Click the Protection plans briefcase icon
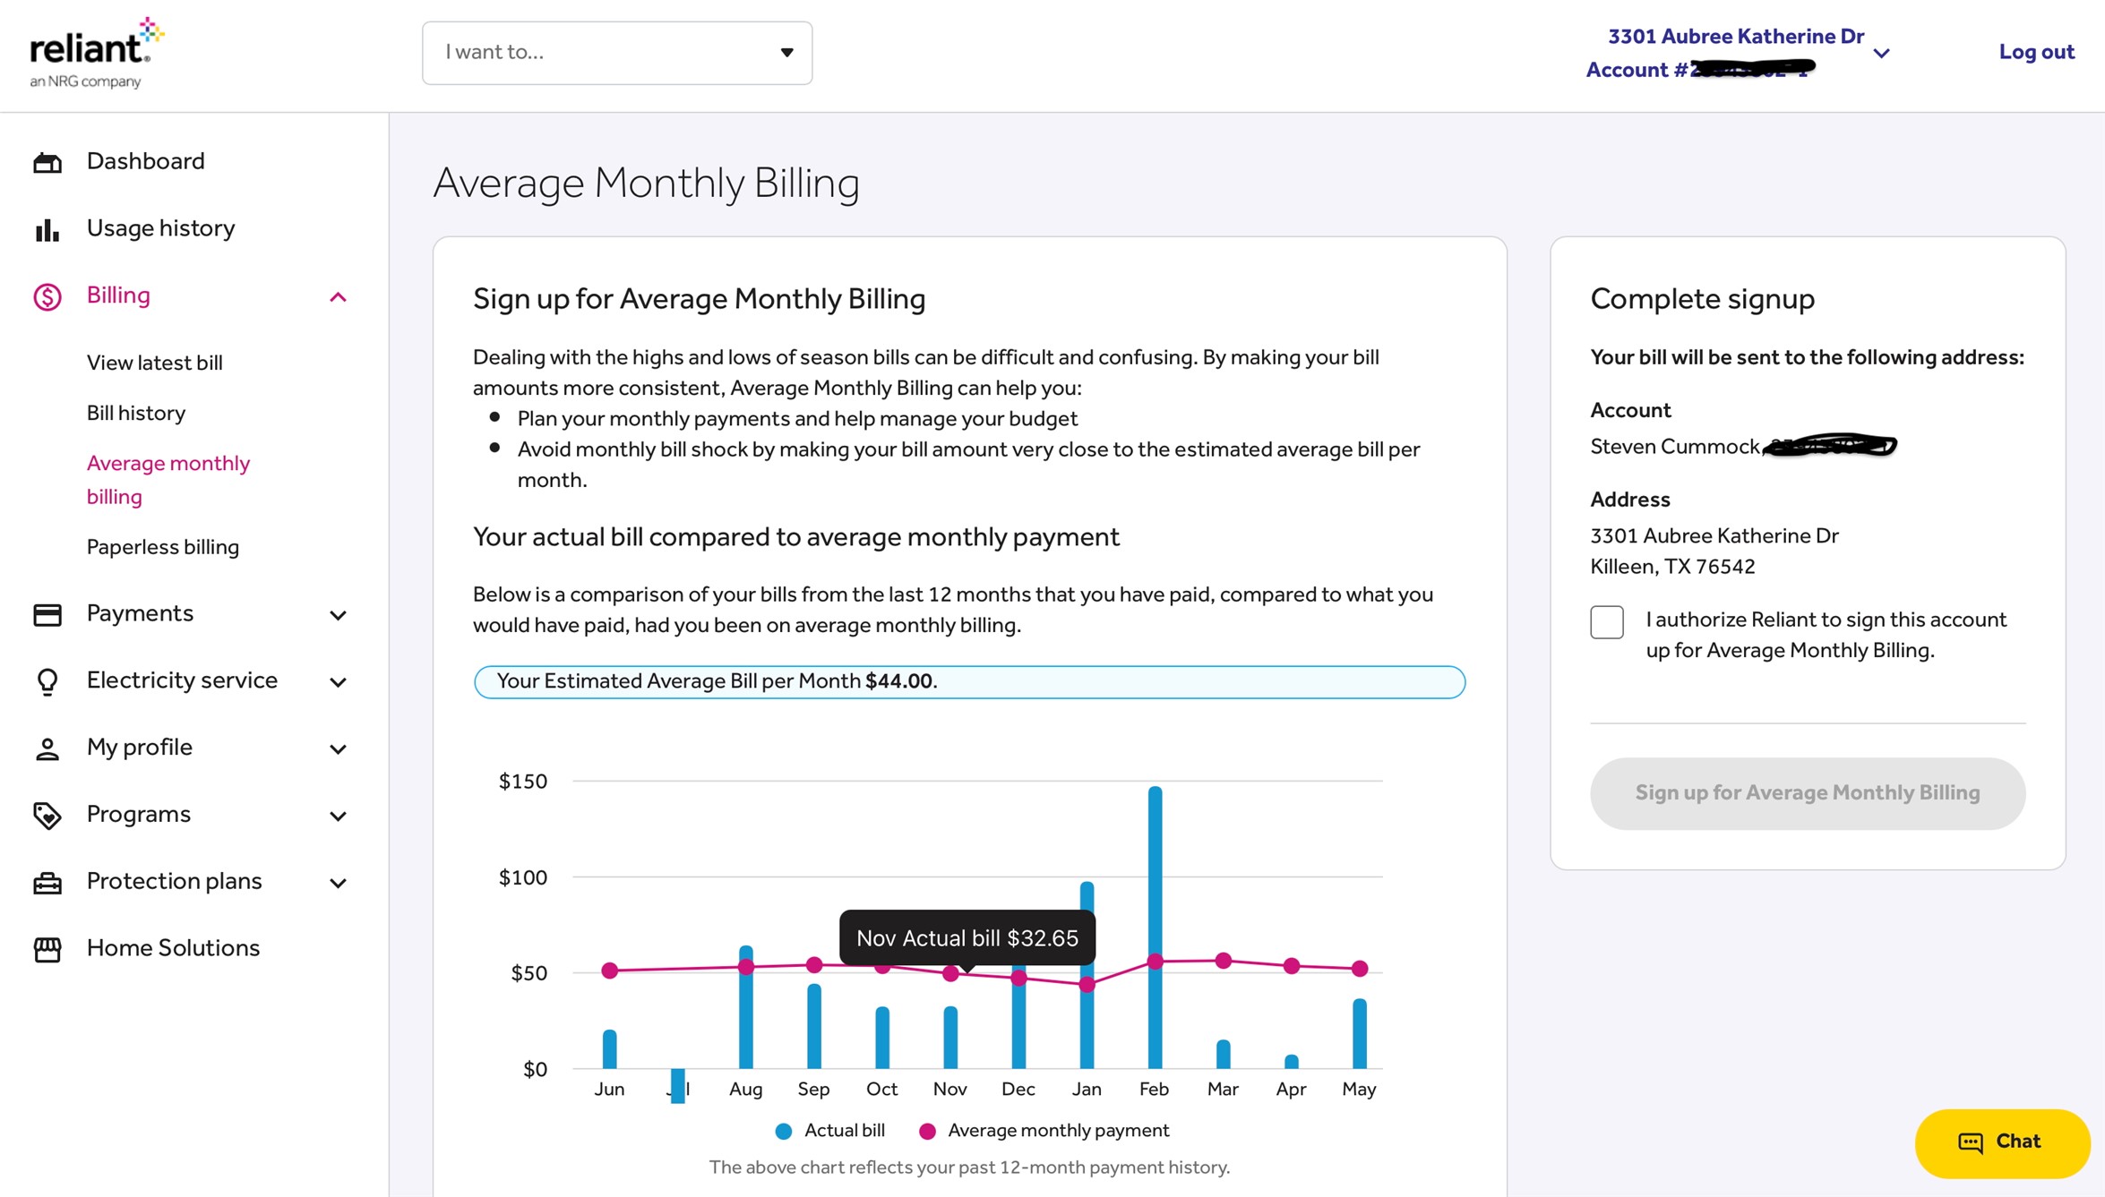The width and height of the screenshot is (2105, 1197). coord(47,883)
